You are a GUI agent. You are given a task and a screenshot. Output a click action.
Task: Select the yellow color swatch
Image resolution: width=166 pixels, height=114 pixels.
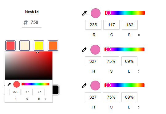pyautogui.click(x=39, y=45)
